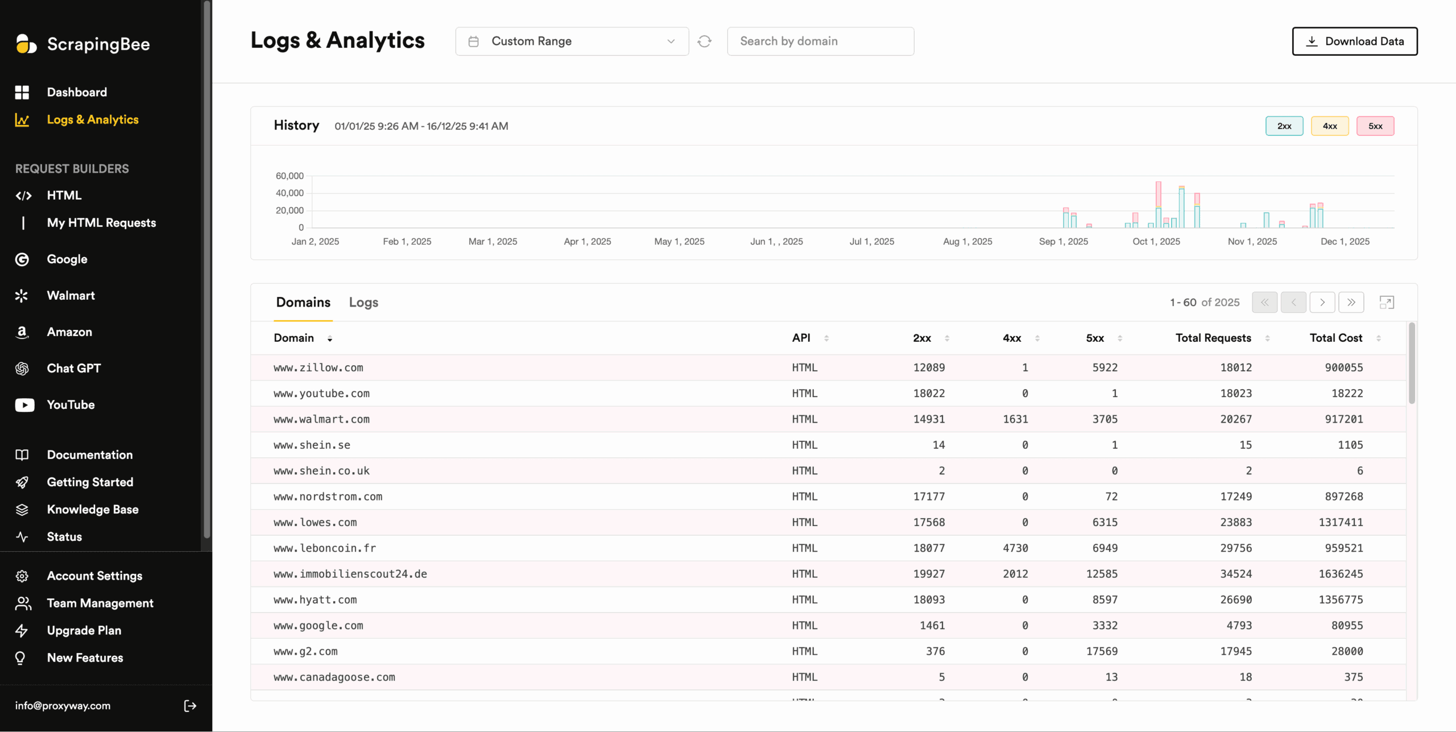The image size is (1456, 732).
Task: Open the Walmart request builder
Action: (x=71, y=296)
